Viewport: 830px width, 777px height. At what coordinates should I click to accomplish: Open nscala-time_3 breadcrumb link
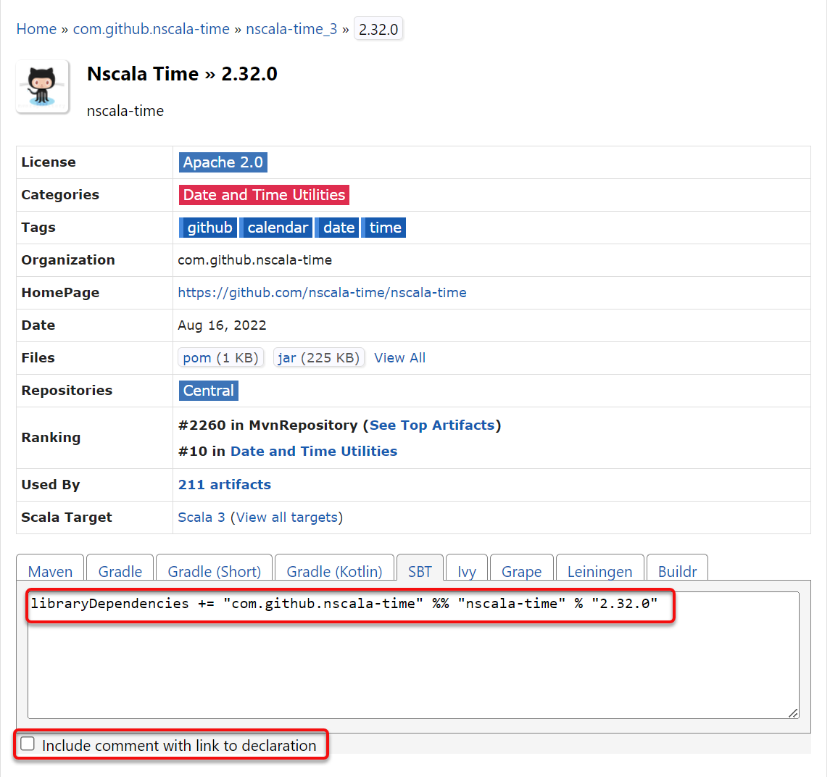[291, 28]
